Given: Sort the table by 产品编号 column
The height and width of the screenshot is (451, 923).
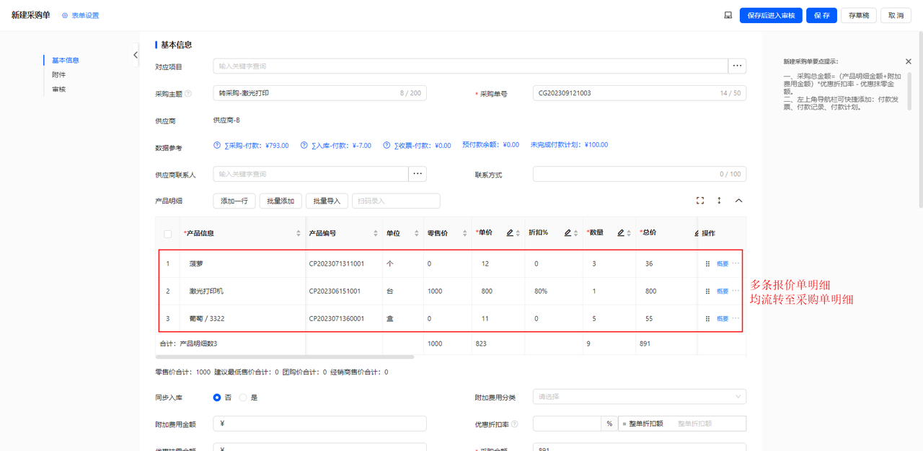Looking at the screenshot, I should (x=376, y=234).
